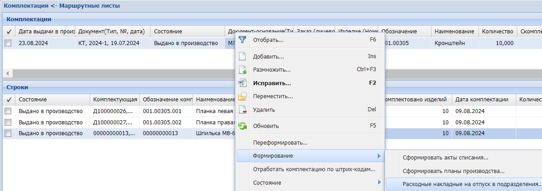Click the blank page icon for Добавить
The width and height of the screenshot is (542, 191).
pyautogui.click(x=243, y=57)
